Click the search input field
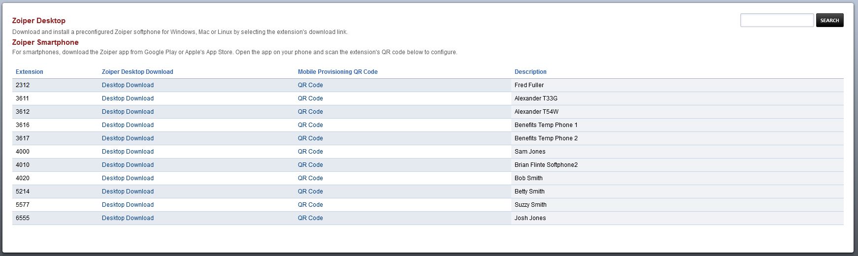Screen dimensions: 858x256 click(x=777, y=20)
